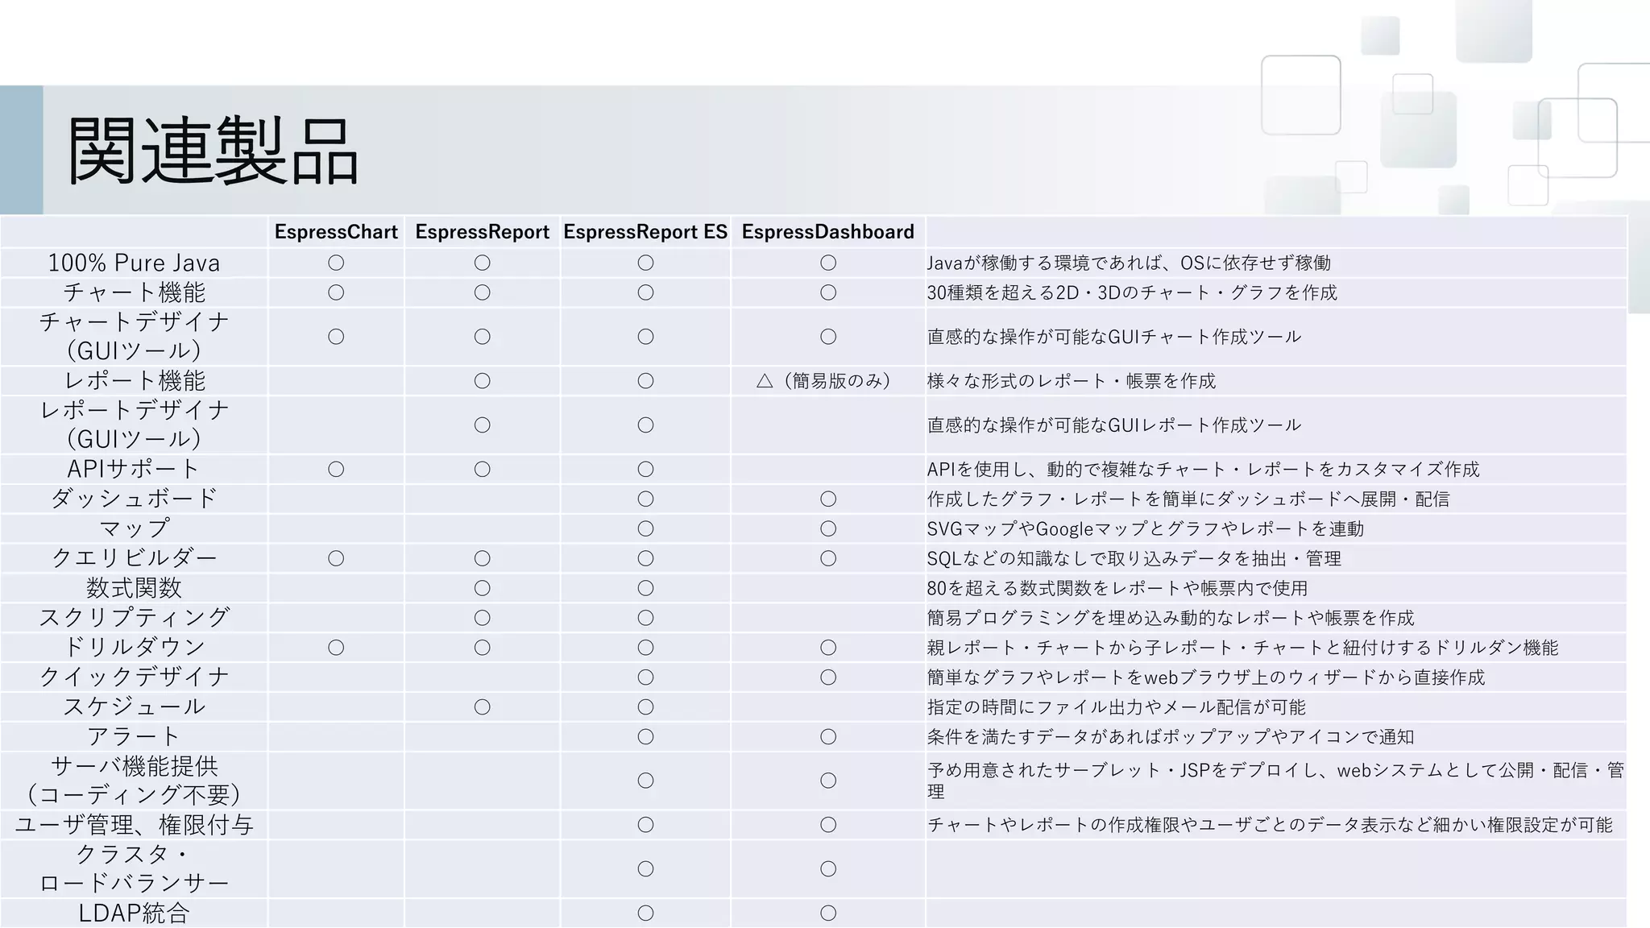Click EspressReport ES circle in マップ row
Image resolution: width=1650 pixels, height=928 pixels.
point(645,528)
